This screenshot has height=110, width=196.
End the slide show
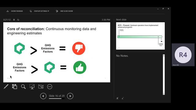tap(64, 11)
